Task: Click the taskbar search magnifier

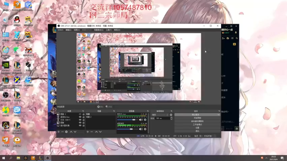Action: [x=11, y=158]
